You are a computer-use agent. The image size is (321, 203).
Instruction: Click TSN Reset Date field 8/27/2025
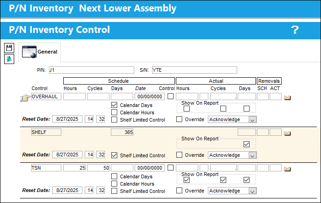[67, 190]
